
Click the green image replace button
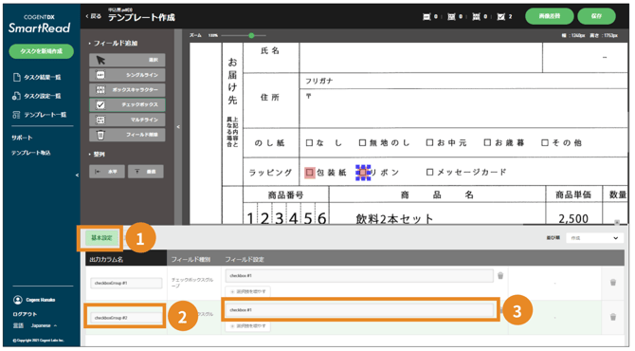[550, 16]
